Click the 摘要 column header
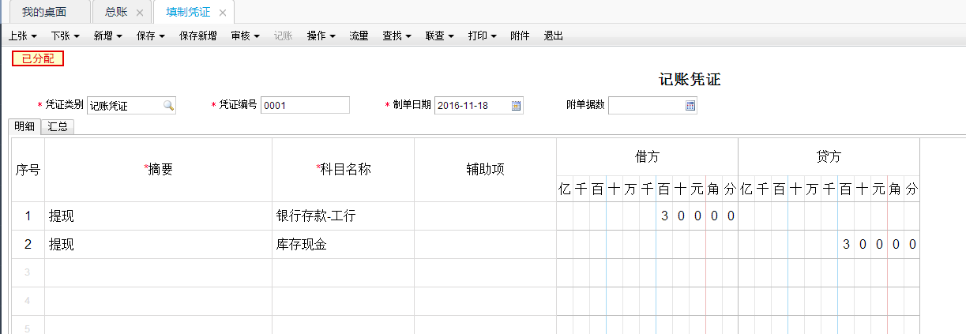The image size is (966, 334). click(159, 169)
